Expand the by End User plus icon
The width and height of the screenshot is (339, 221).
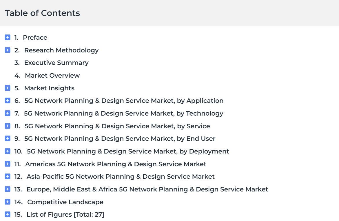pos(8,138)
